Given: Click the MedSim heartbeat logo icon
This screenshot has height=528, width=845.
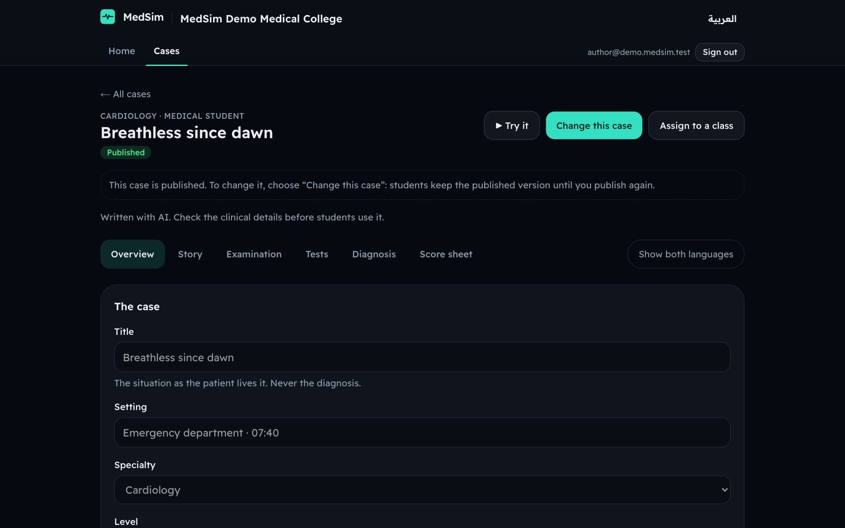Looking at the screenshot, I should tap(107, 17).
